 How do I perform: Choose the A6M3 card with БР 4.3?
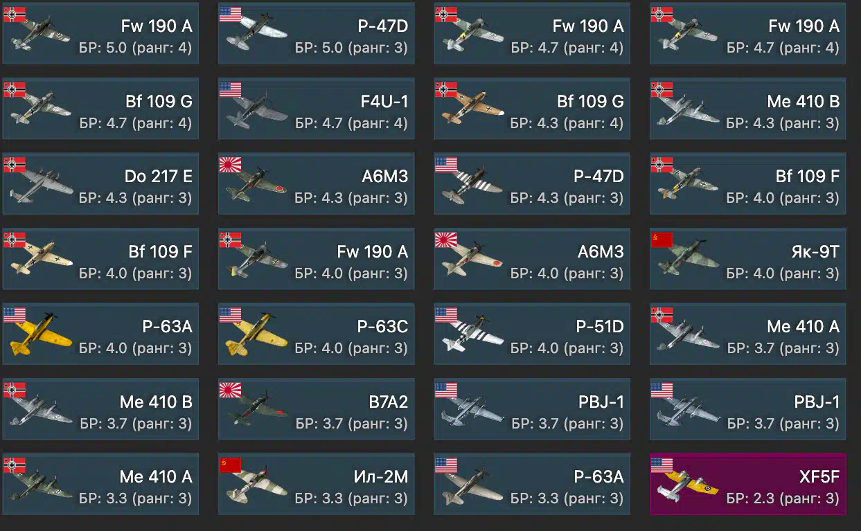pyautogui.click(x=316, y=183)
